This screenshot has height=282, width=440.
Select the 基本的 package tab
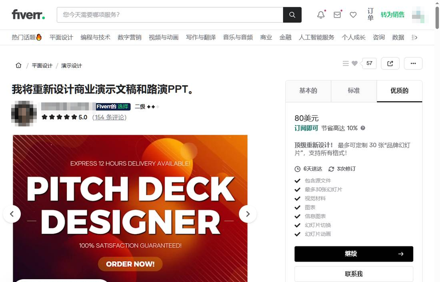308,91
